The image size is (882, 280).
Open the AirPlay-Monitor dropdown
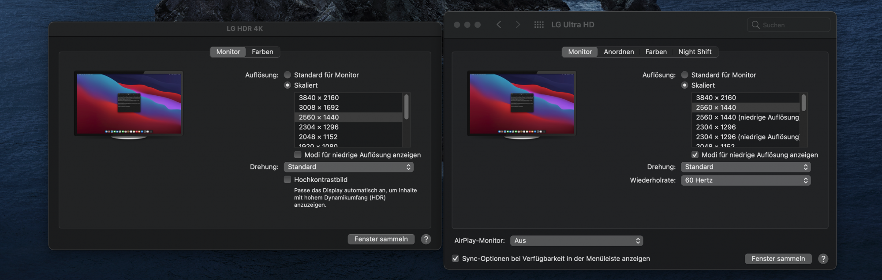[x=577, y=241]
